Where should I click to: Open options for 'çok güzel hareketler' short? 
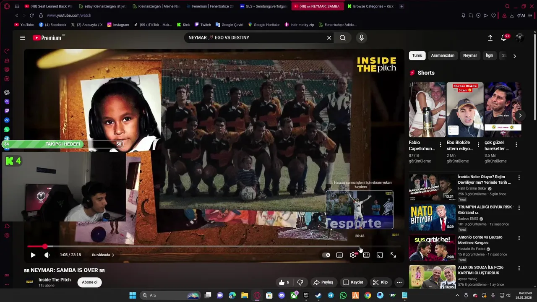point(516,144)
